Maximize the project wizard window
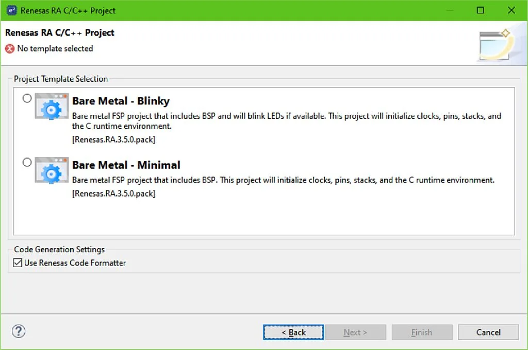This screenshot has width=528, height=350. (x=481, y=10)
